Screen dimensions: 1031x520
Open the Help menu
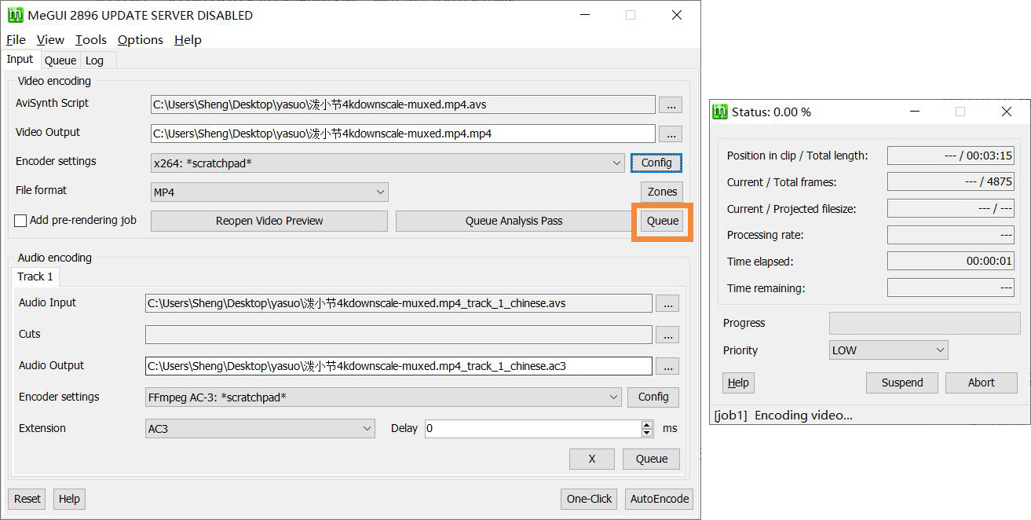[188, 40]
